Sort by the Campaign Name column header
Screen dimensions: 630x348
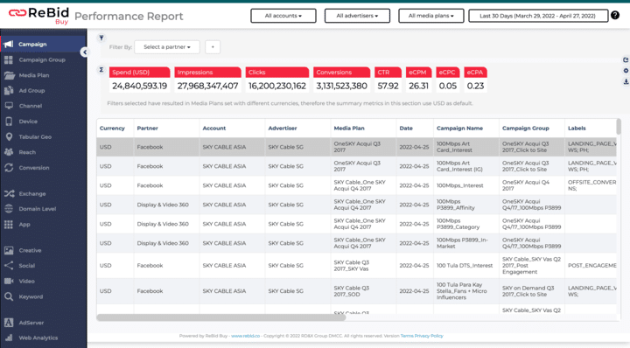pos(459,128)
